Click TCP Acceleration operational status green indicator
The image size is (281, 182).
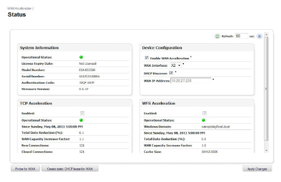(x=81, y=120)
